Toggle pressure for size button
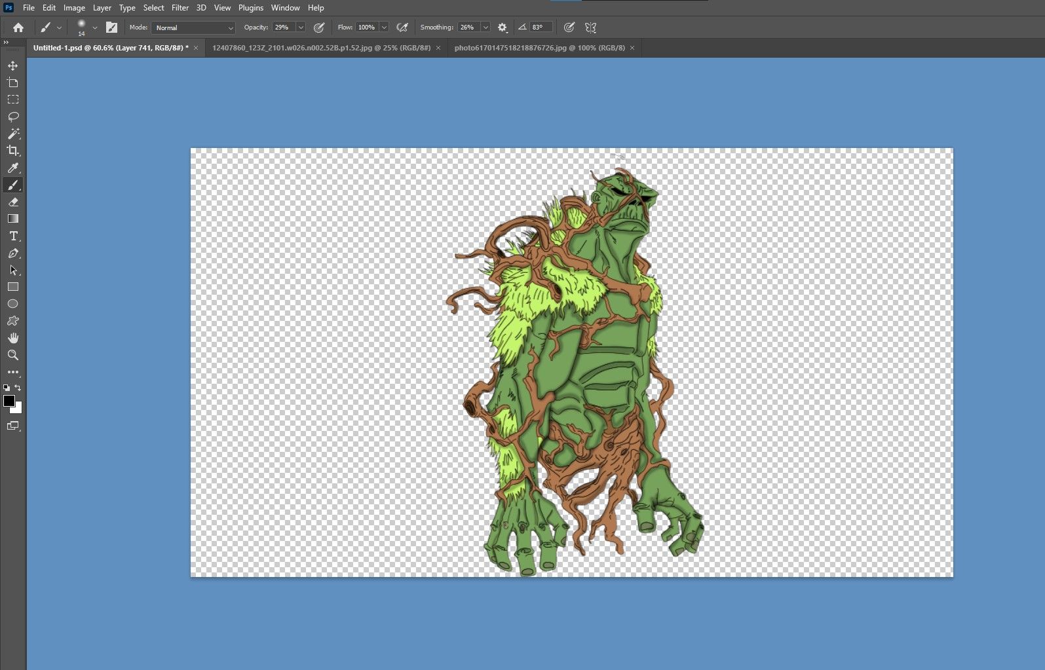 (x=569, y=28)
